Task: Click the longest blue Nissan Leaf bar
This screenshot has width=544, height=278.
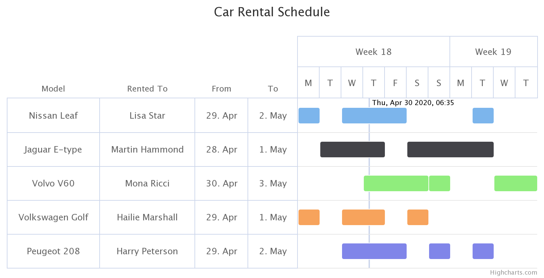Action: click(374, 116)
